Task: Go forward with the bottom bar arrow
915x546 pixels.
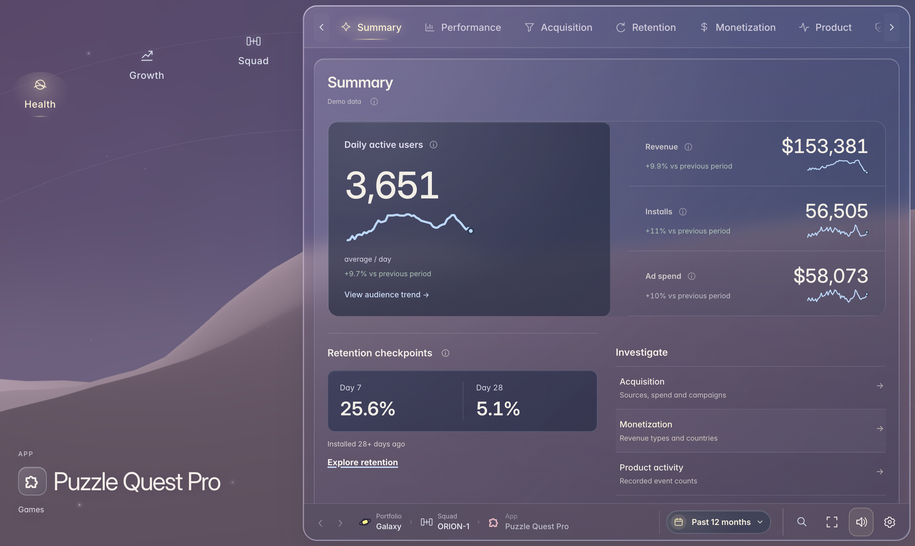Action: pyautogui.click(x=340, y=523)
